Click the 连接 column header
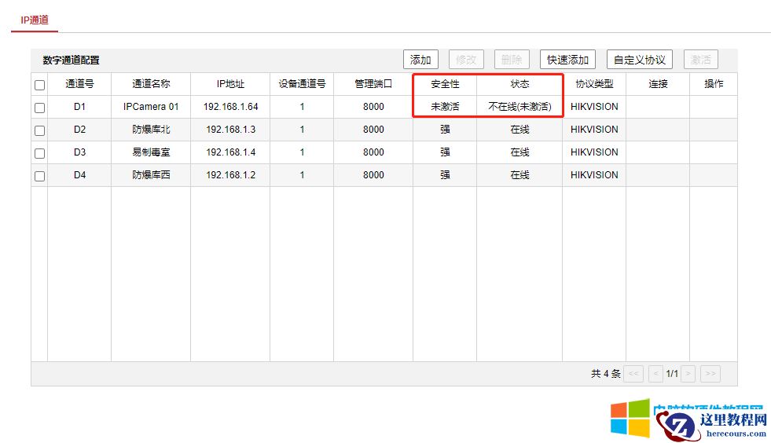The width and height of the screenshot is (771, 443). (x=658, y=84)
